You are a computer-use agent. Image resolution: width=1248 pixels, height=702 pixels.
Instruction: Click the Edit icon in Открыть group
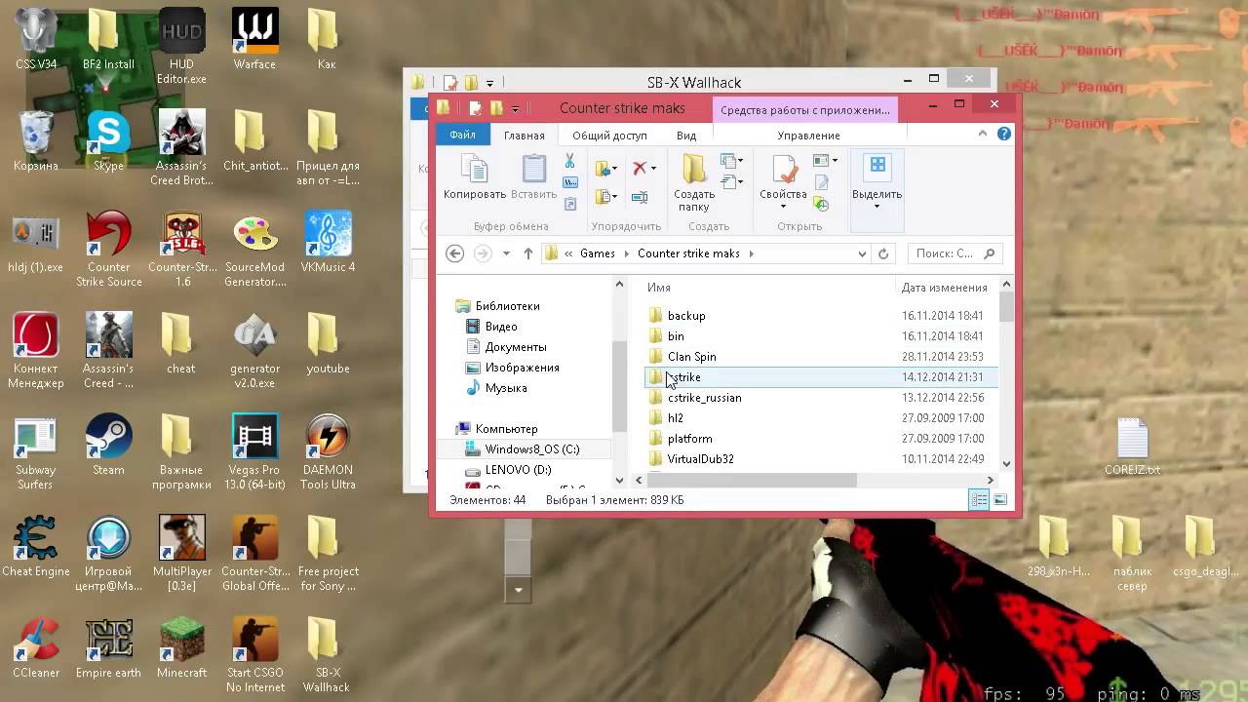(x=821, y=183)
